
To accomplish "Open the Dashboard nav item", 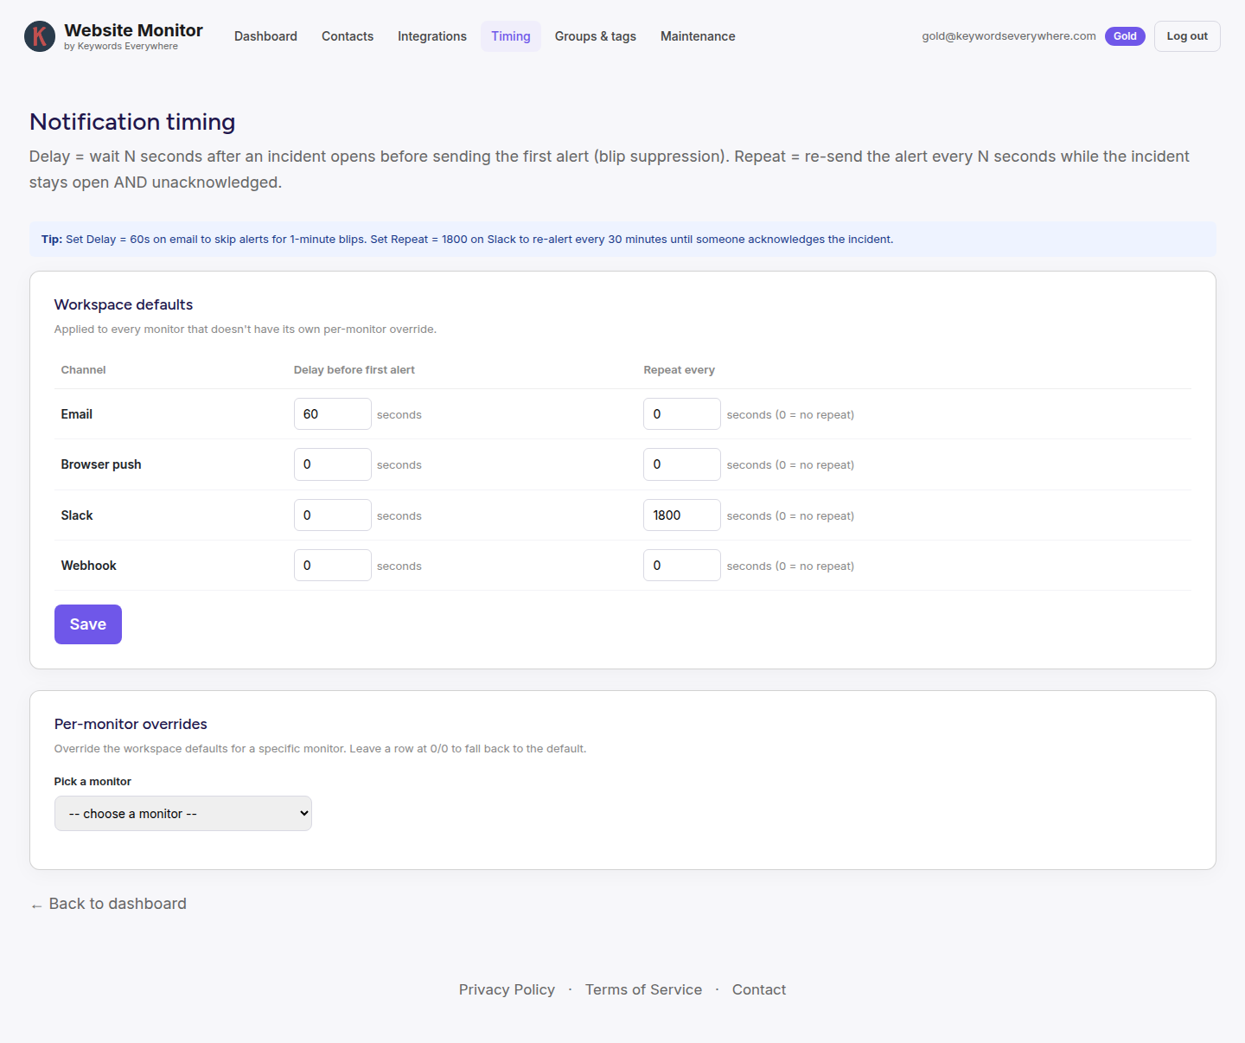I will pos(265,36).
